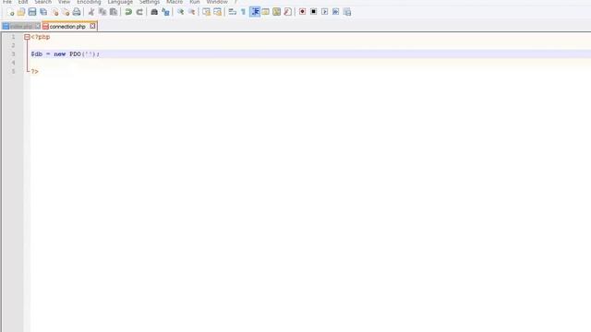Image resolution: width=591 pixels, height=332 pixels.
Task: Click line number 3 in the margin
Action: pyautogui.click(x=13, y=54)
